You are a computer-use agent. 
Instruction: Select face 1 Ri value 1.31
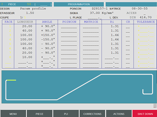click(115, 26)
